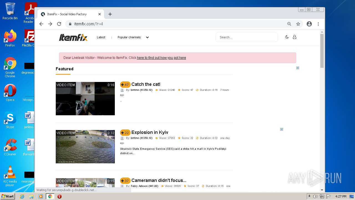Open author brrrtmn on Catch the cat
Image resolution: width=355 pixels, height=200 pixels.
pyautogui.click(x=141, y=90)
